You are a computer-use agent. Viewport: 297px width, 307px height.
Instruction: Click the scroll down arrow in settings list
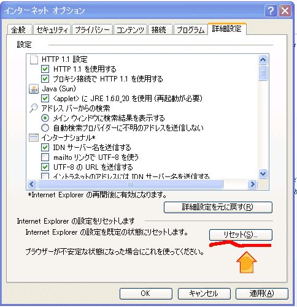click(263, 174)
